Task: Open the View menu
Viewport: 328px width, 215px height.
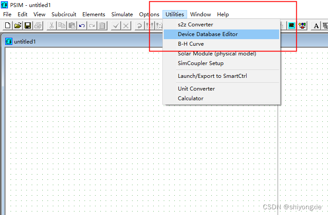Action: [x=39, y=15]
